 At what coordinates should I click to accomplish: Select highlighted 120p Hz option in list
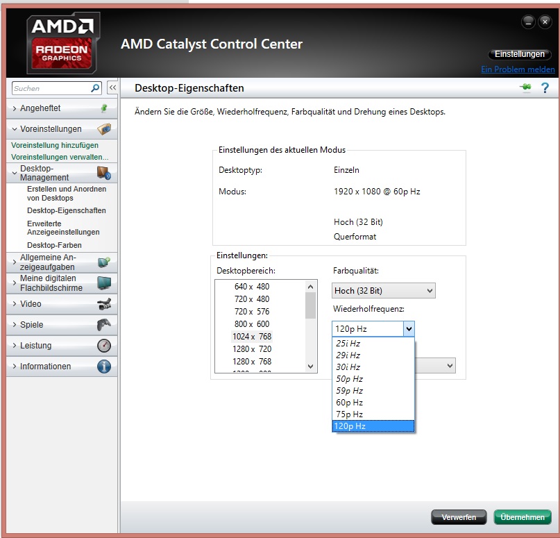pyautogui.click(x=373, y=426)
